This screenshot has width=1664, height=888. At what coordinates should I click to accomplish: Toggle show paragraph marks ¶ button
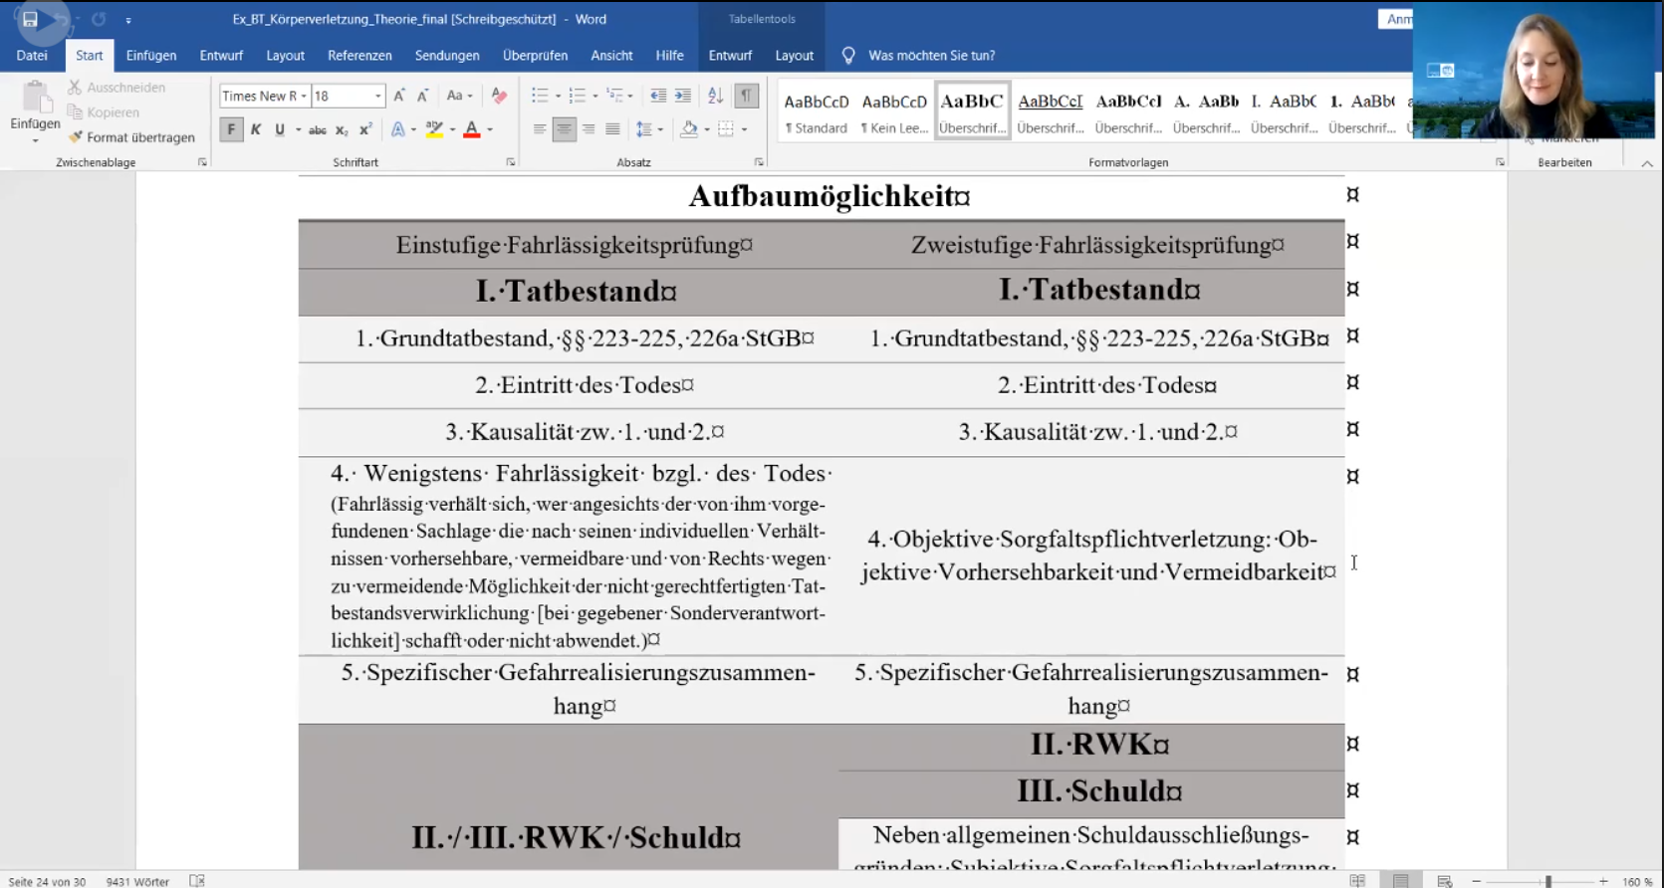tap(746, 96)
